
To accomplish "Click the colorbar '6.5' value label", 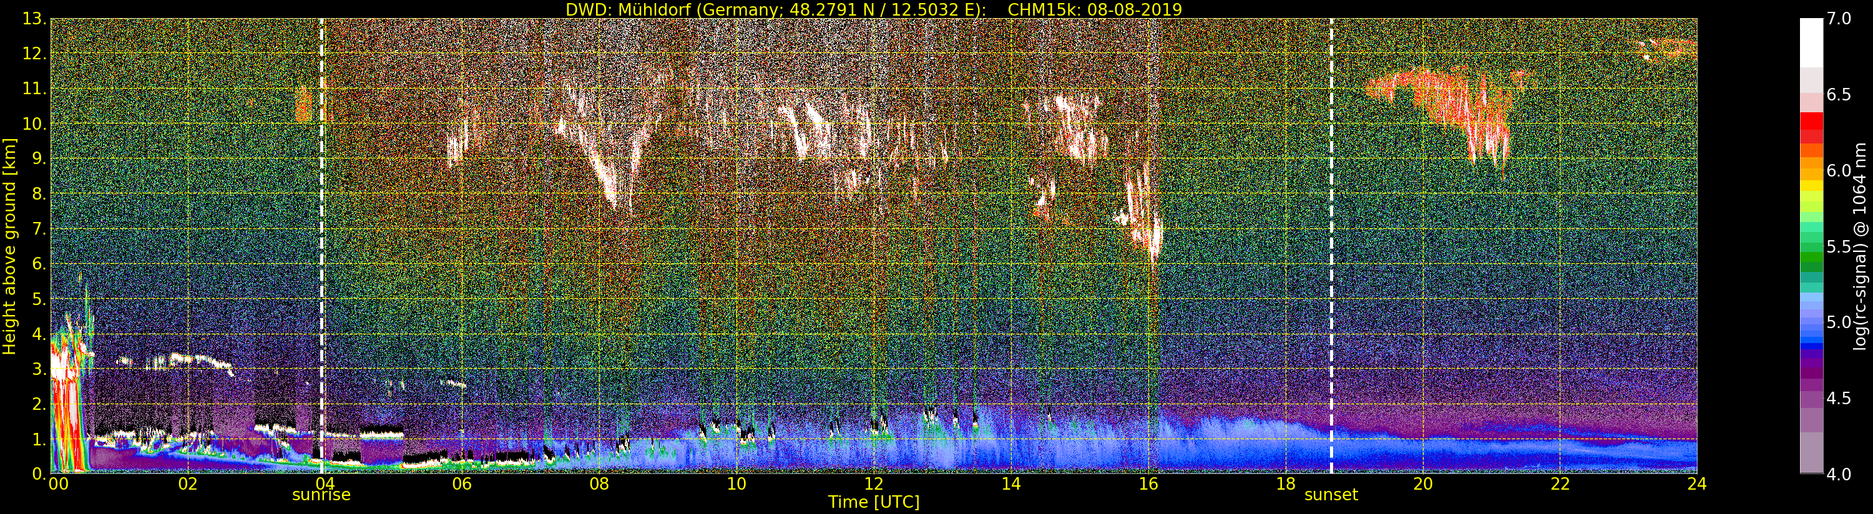I will click(1839, 95).
